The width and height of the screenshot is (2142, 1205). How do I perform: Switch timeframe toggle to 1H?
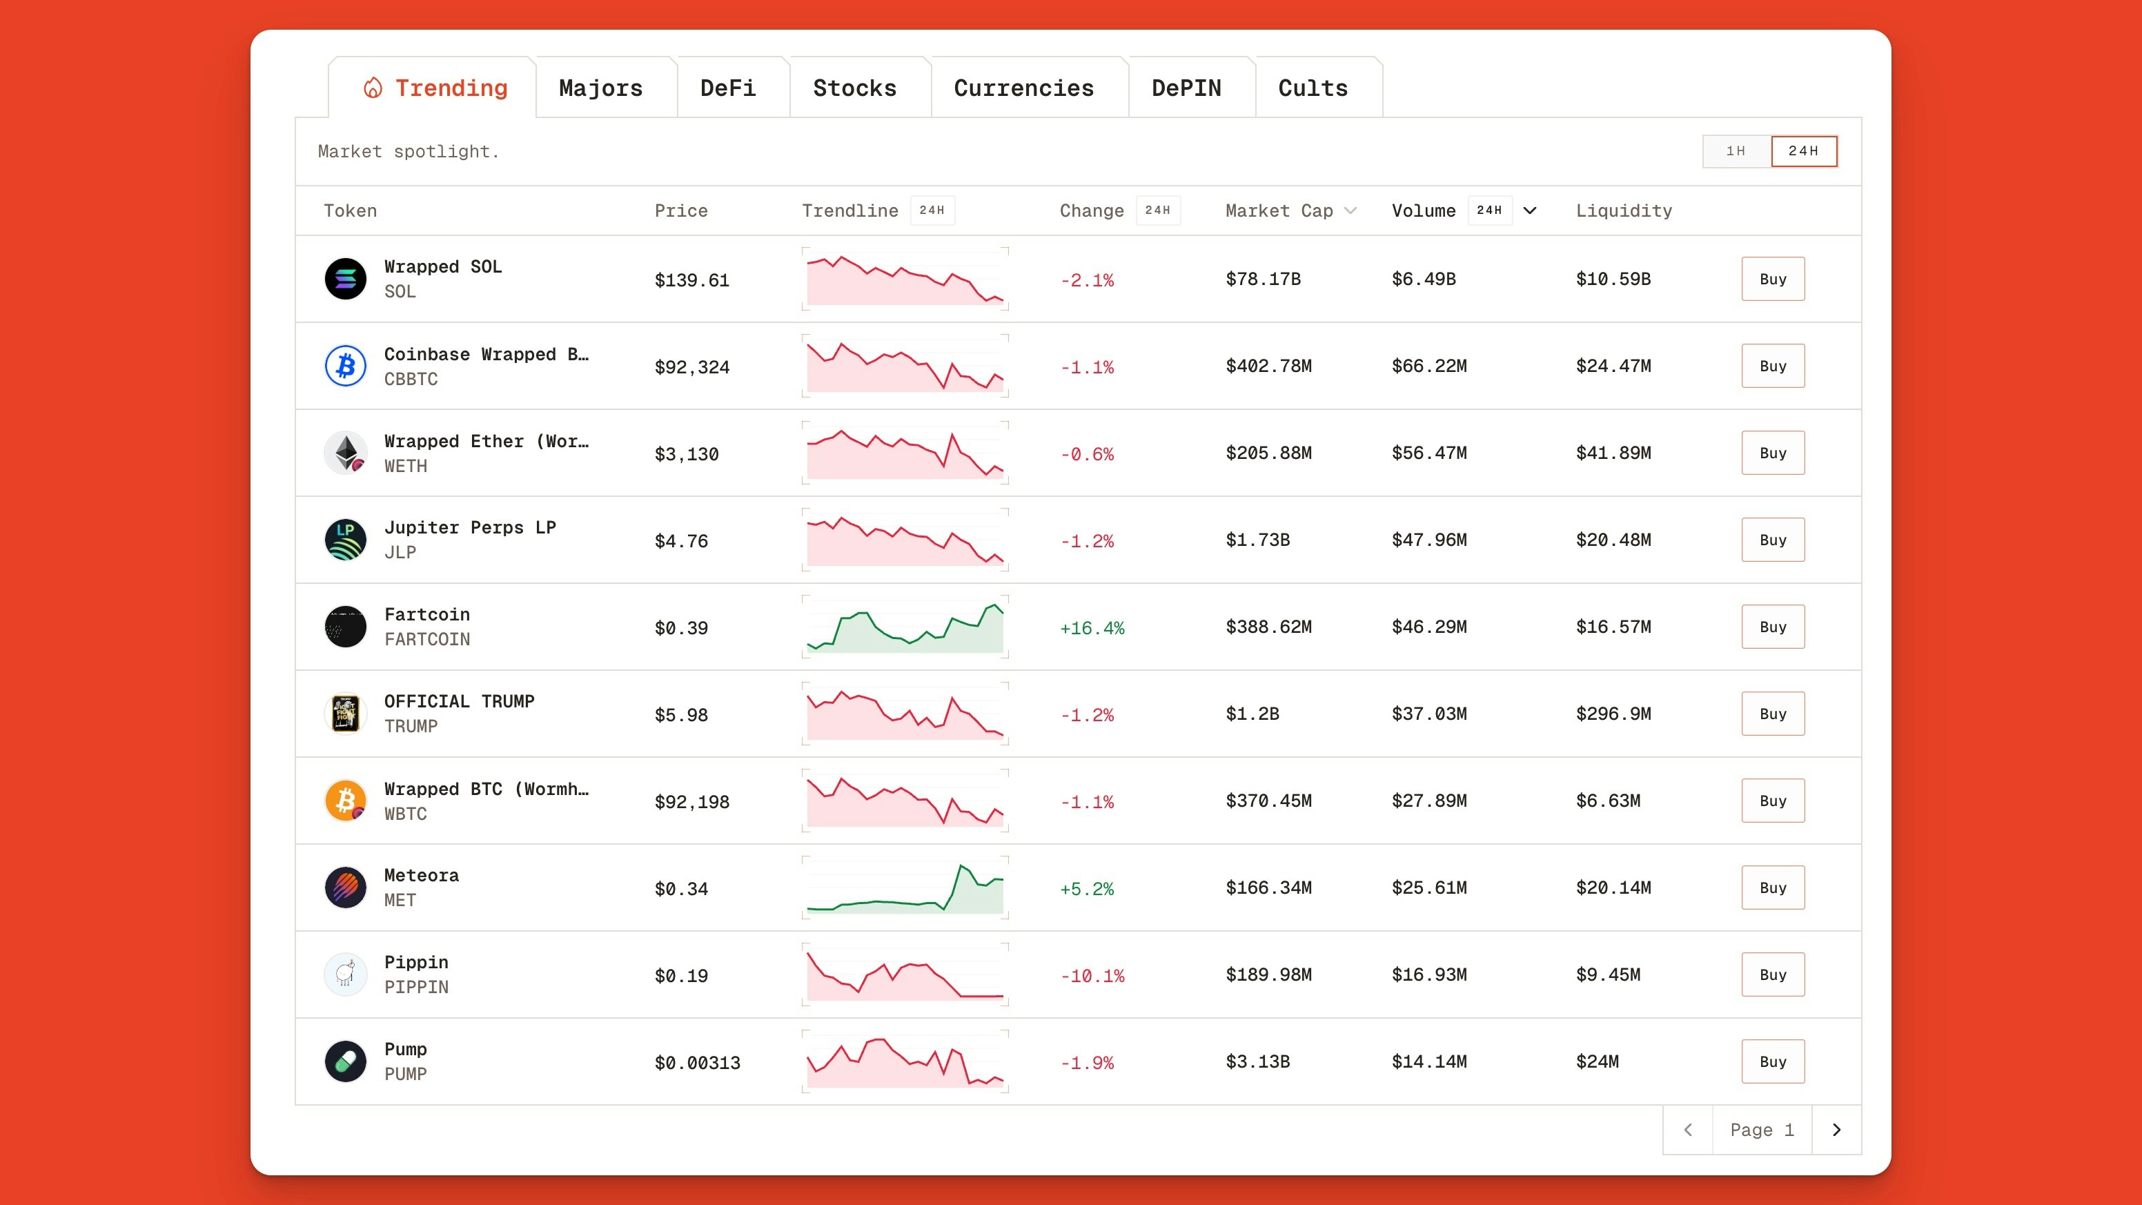click(1736, 151)
